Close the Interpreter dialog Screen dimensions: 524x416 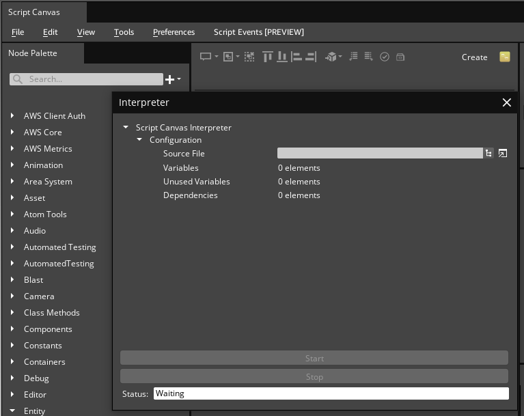click(506, 102)
